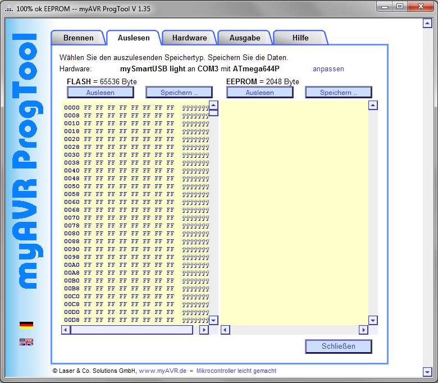The image size is (438, 383).
Task: Click FLASH pane horizontal scrollbar thumb
Action: pyautogui.click(x=132, y=330)
